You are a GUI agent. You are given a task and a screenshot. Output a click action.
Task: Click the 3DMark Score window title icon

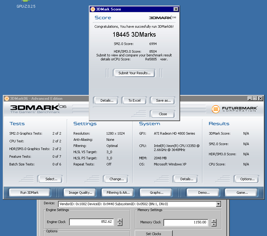point(93,9)
